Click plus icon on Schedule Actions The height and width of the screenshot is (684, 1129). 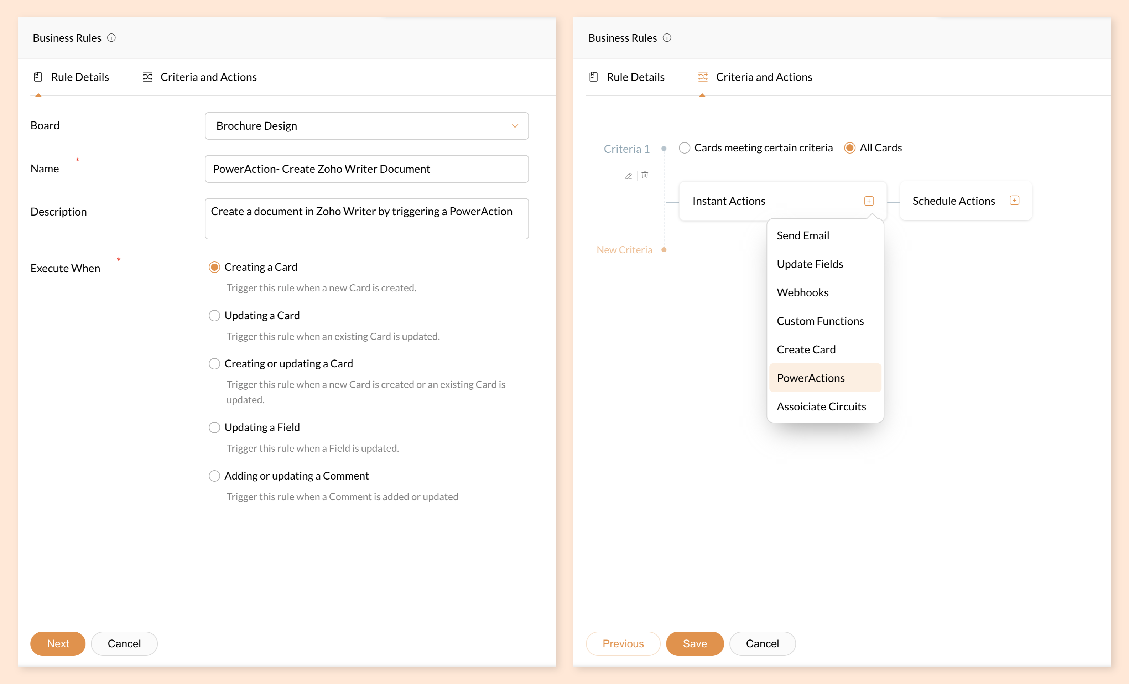point(1014,200)
